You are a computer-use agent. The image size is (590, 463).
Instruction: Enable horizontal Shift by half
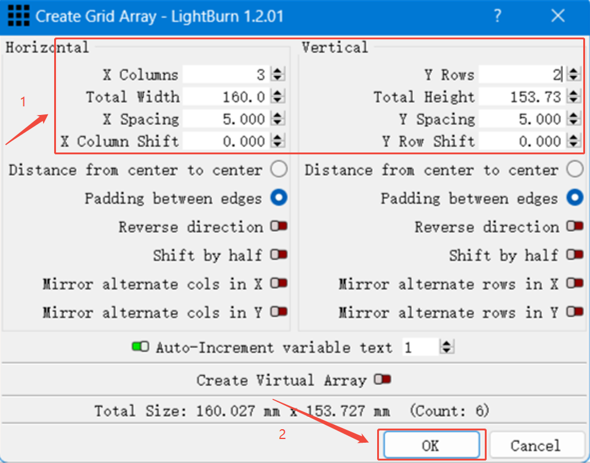[279, 255]
